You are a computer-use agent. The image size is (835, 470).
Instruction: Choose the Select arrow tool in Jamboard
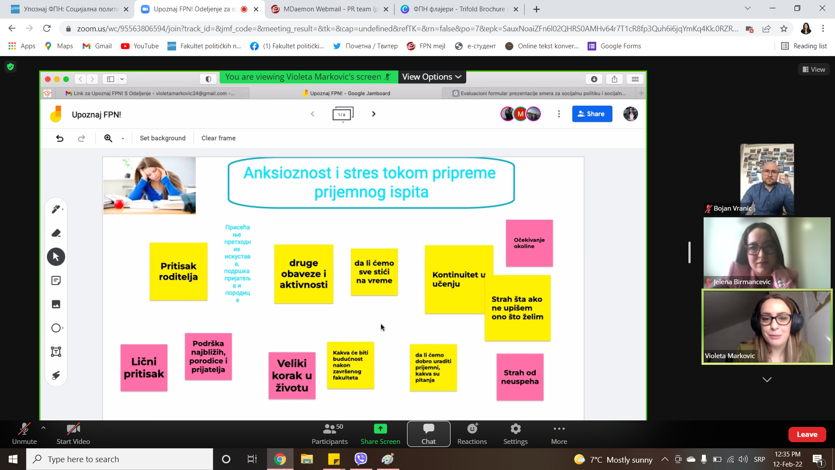56,257
